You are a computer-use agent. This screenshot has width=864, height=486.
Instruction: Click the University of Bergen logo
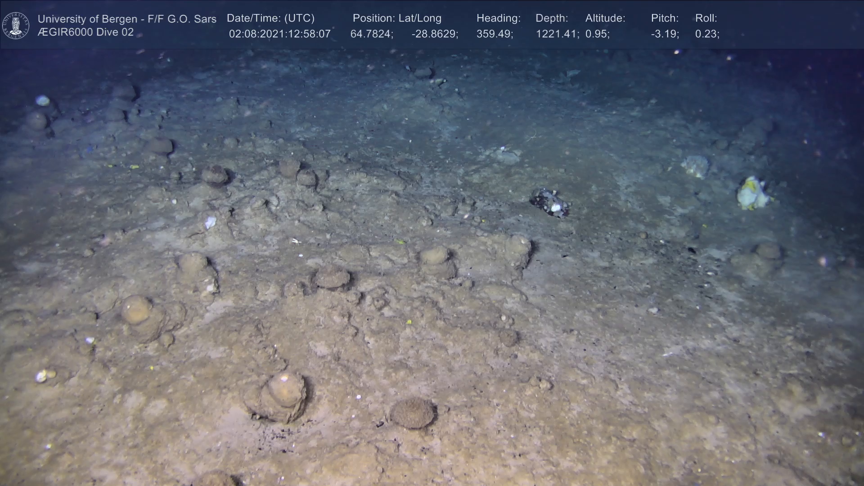[x=16, y=25]
